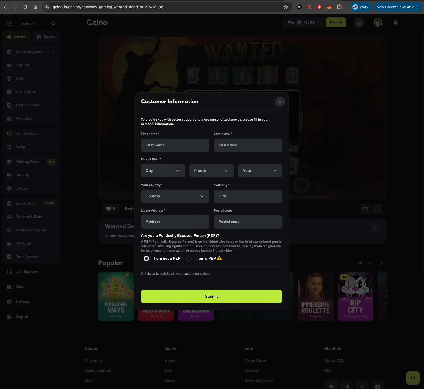Toggle theater mode icon for game

365,209
